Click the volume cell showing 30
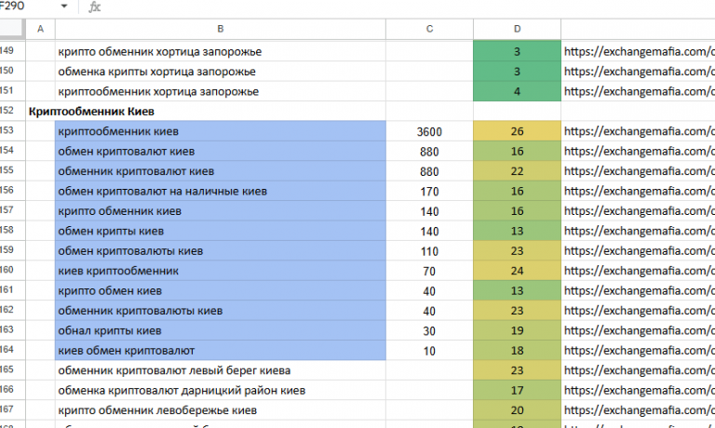The image size is (715, 428). pyautogui.click(x=429, y=331)
